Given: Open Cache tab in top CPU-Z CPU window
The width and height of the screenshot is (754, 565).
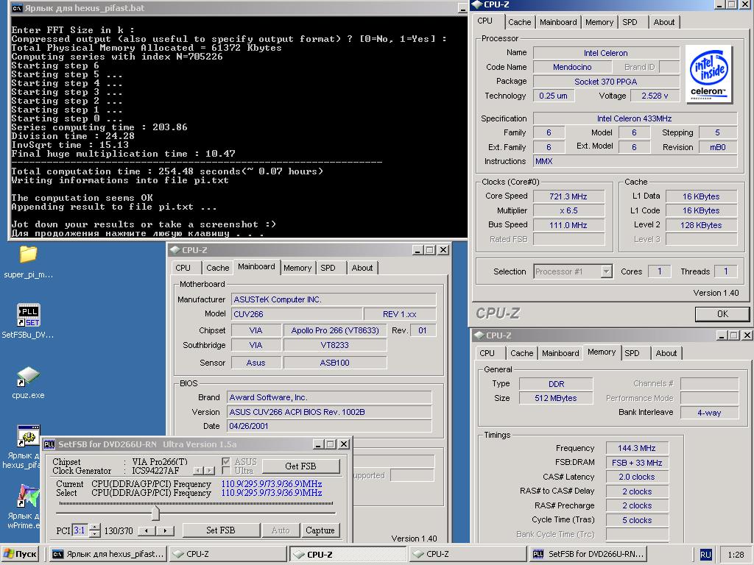Looking at the screenshot, I should (x=520, y=22).
